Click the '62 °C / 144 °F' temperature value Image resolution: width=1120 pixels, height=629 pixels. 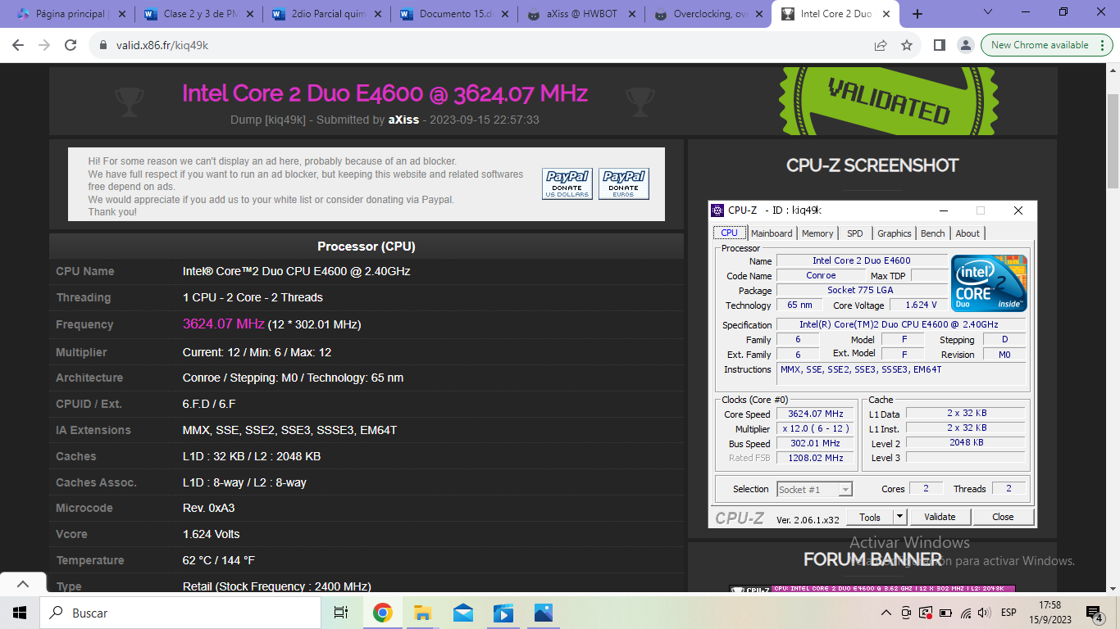tap(219, 560)
